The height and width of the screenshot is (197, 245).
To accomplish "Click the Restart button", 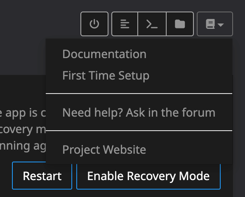I will [42, 176].
